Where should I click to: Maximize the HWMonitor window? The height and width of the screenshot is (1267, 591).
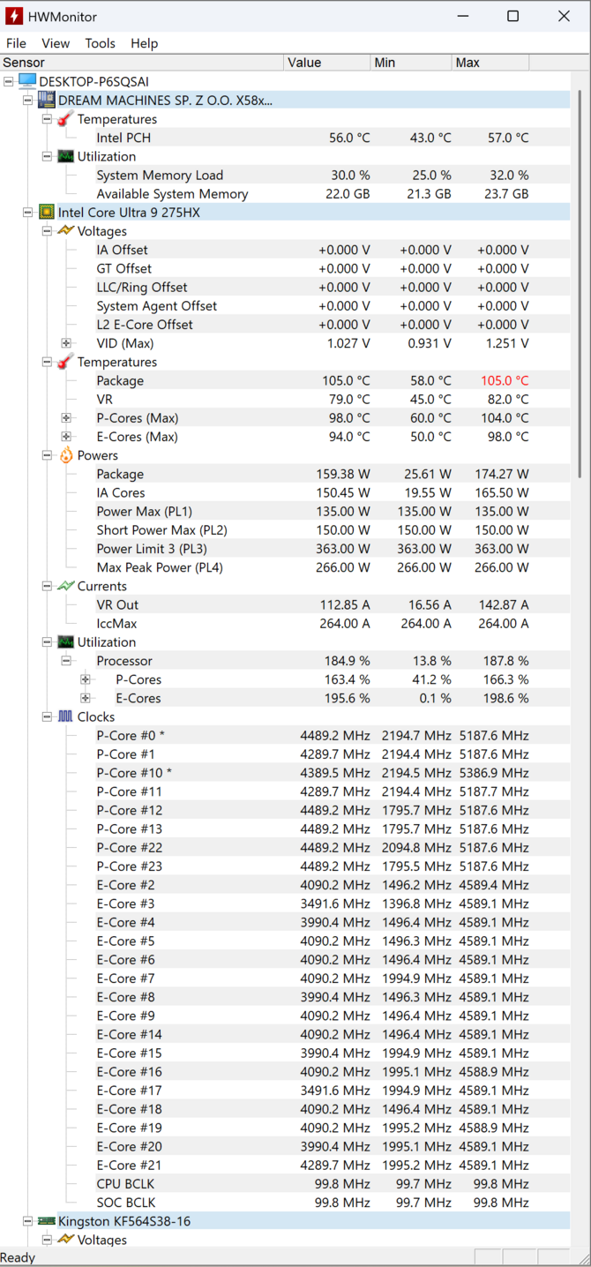[512, 16]
